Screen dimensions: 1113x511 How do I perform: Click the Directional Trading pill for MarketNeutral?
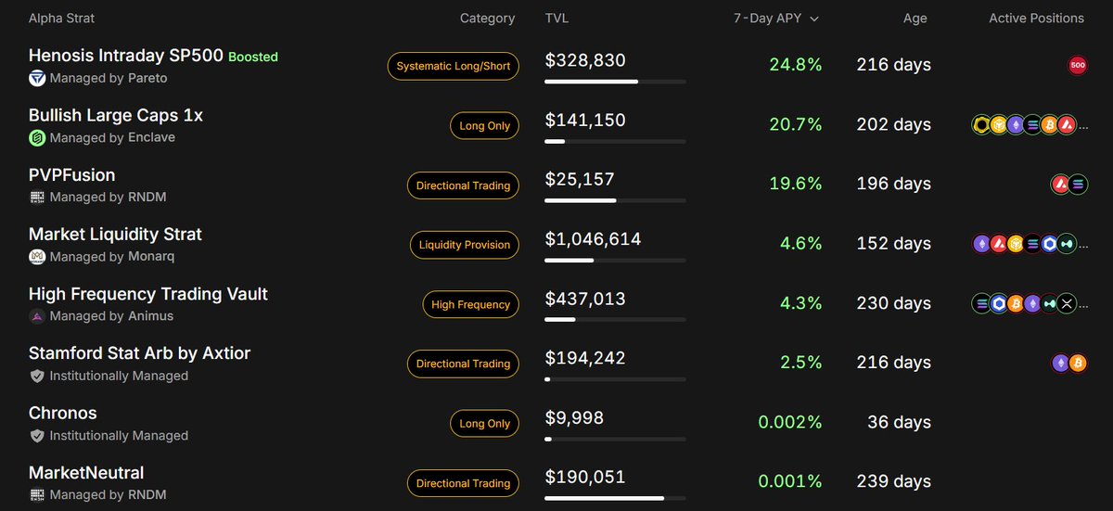click(x=464, y=483)
